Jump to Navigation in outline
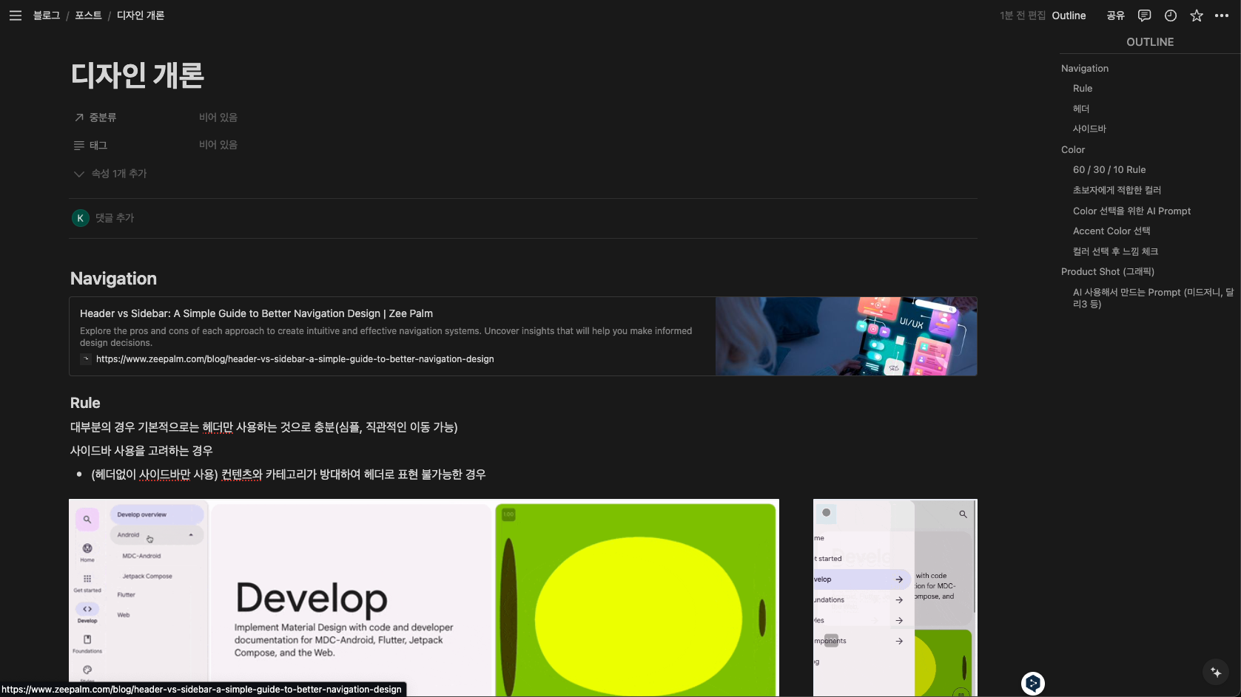The width and height of the screenshot is (1241, 697). [x=1085, y=69]
